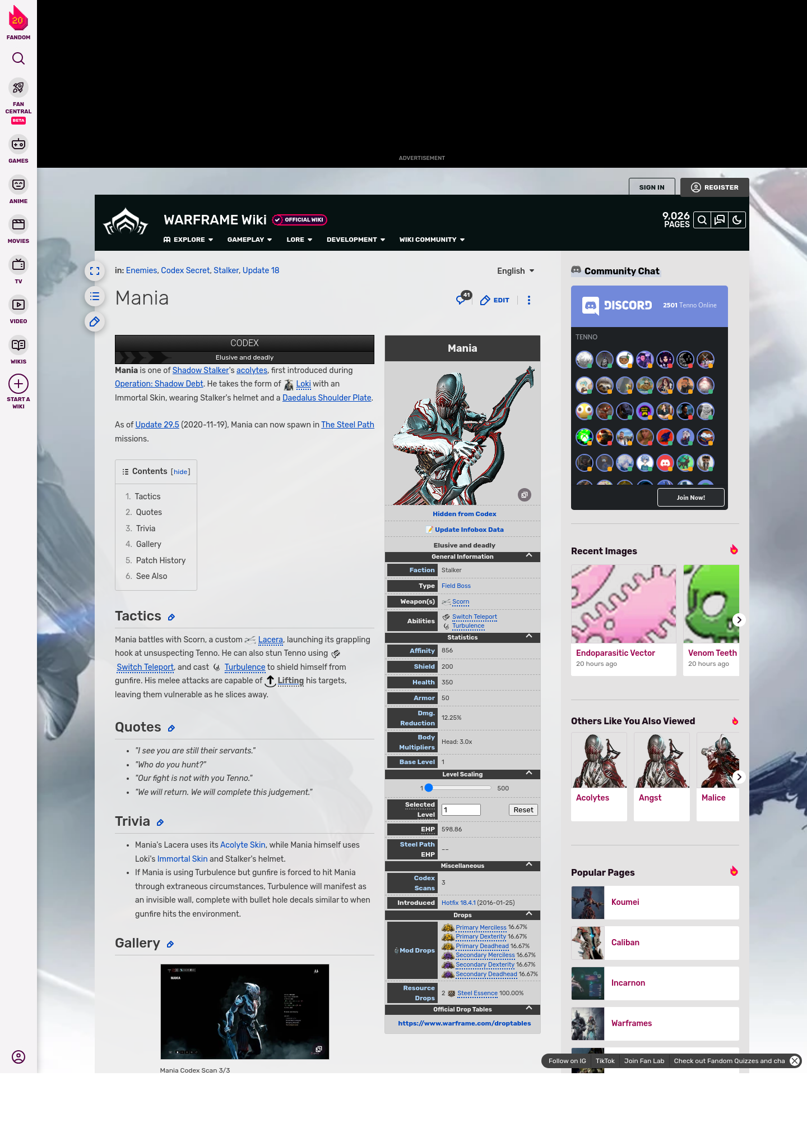The image size is (807, 1122).
Task: Focus the Selected Level input field
Action: point(461,810)
